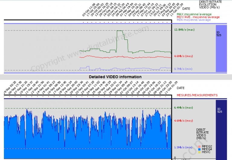The height and width of the screenshot is (160, 232).
Task: Click the 12.8Mb/s (max) label
Action: [x=184, y=30]
